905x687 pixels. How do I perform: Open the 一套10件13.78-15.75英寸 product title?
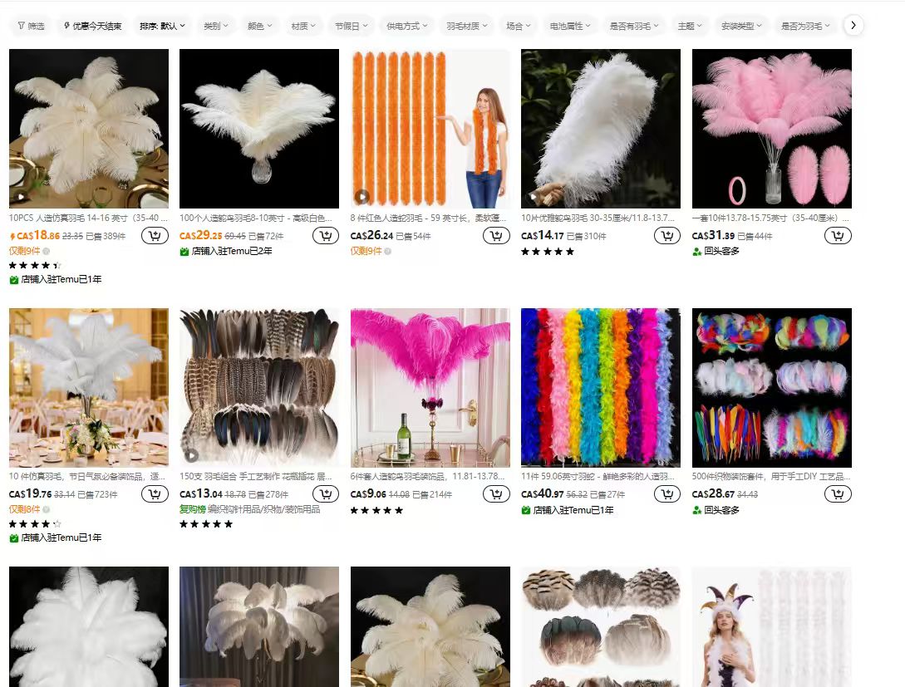(770, 218)
